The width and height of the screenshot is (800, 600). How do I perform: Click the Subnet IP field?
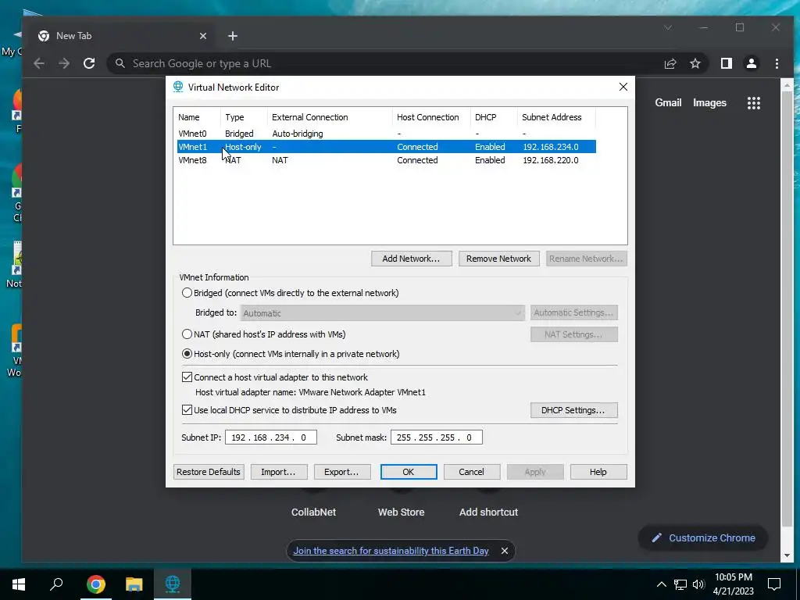271,437
